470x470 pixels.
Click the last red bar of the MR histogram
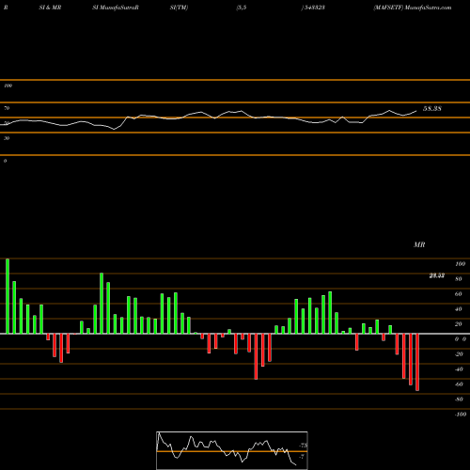click(417, 362)
